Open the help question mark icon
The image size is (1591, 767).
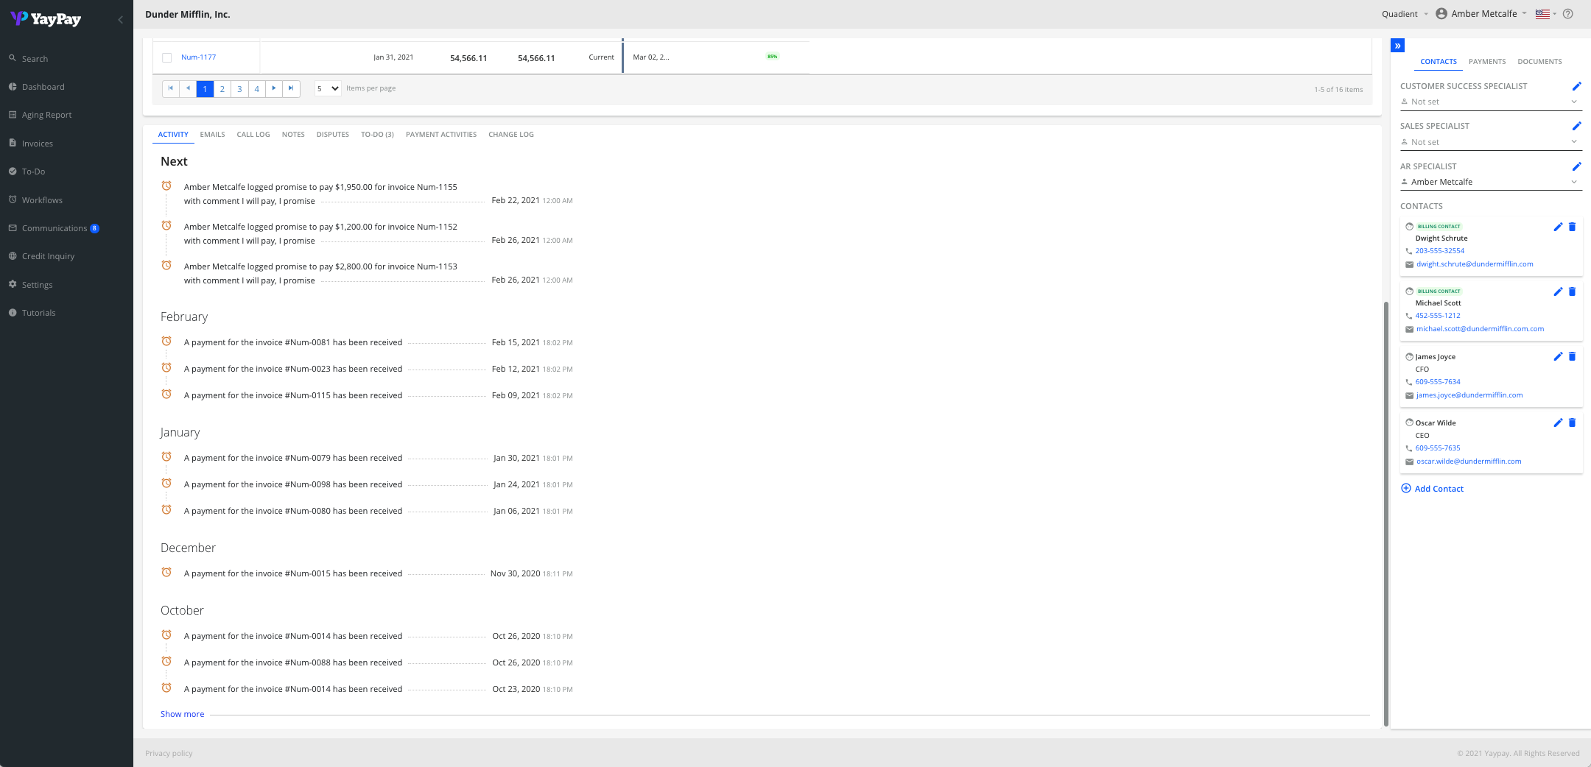1568,14
